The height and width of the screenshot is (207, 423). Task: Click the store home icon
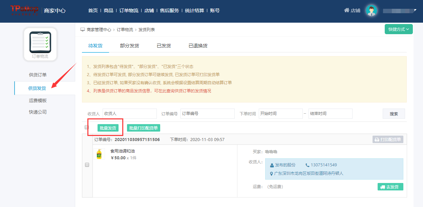click(x=346, y=10)
